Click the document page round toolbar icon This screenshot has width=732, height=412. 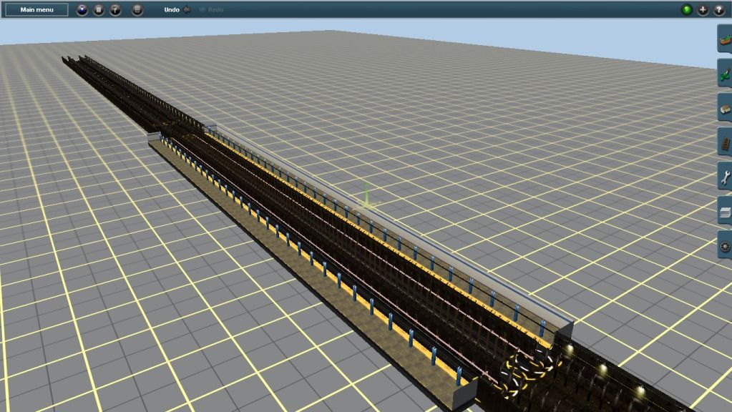coord(137,9)
